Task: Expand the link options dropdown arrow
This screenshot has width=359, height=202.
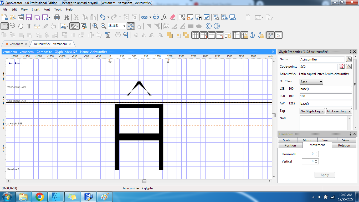Action: click(150, 17)
